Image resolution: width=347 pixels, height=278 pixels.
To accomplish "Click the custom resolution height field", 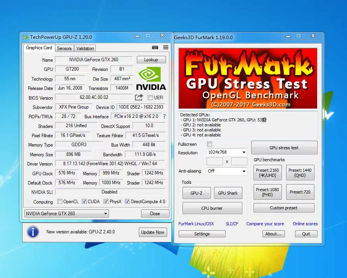I will (x=239, y=161).
